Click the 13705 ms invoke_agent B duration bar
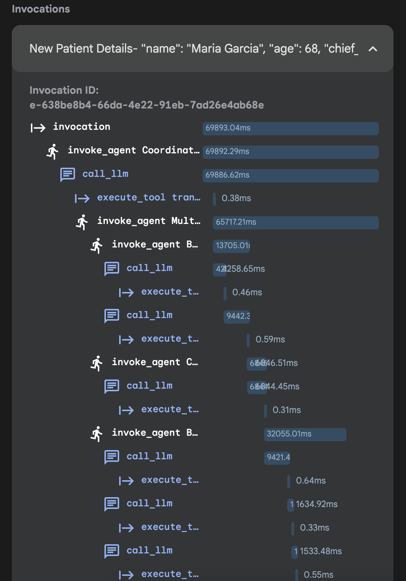The image size is (406, 581). (231, 246)
